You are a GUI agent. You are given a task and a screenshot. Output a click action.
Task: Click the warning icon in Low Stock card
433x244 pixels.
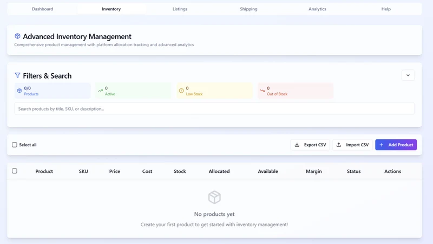[x=181, y=91]
